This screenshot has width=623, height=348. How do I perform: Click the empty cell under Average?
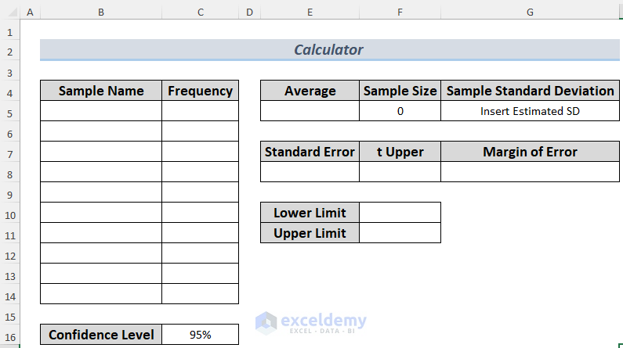(310, 111)
